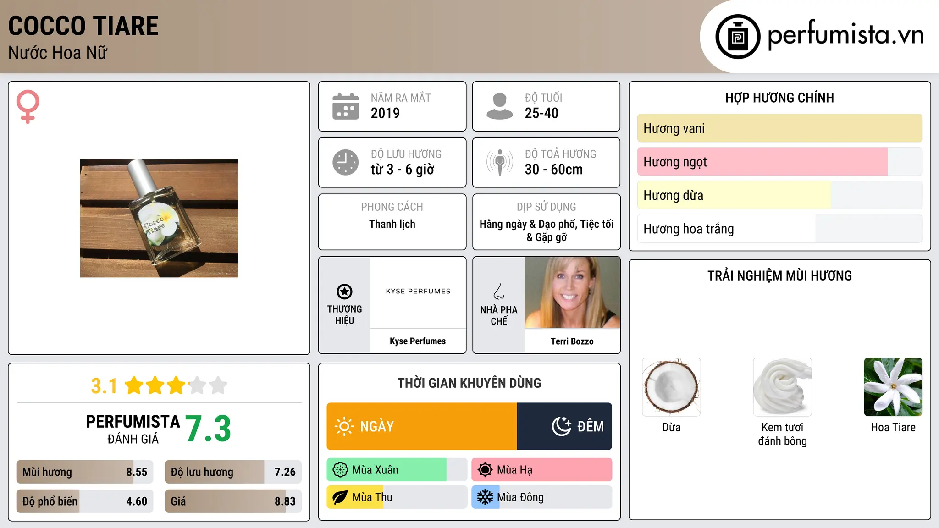The image size is (939, 528).
Task: Click the COCCO TIARE title
Action: (x=83, y=26)
